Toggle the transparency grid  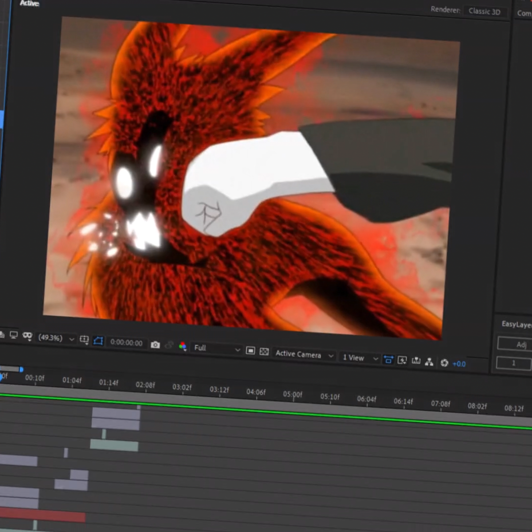coord(264,352)
